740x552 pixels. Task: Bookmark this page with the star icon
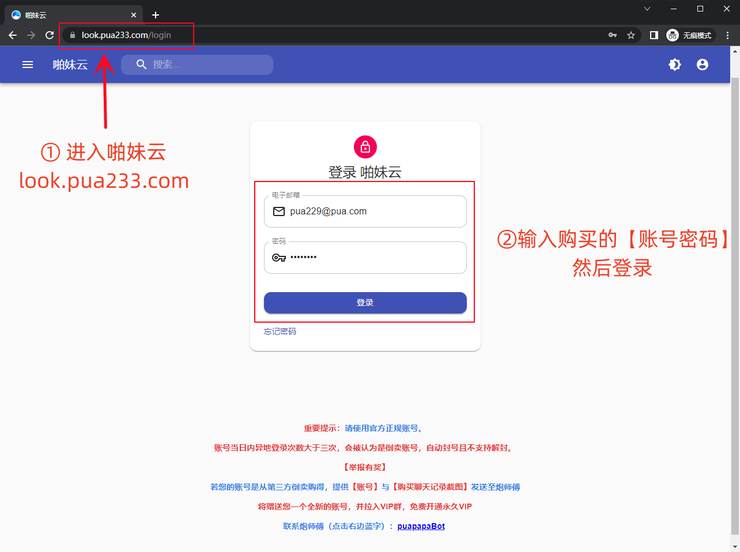631,35
